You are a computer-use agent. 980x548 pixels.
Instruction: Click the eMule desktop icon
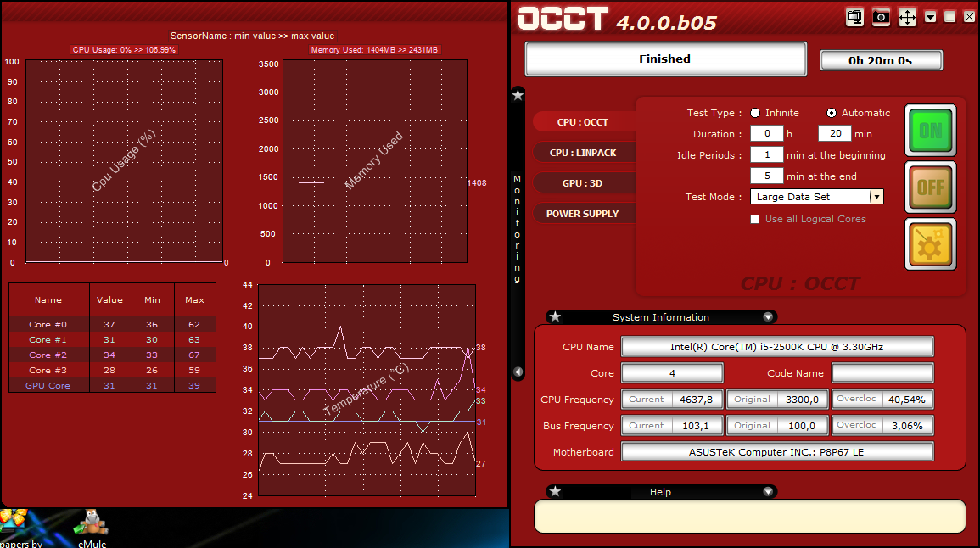pyautogui.click(x=91, y=525)
